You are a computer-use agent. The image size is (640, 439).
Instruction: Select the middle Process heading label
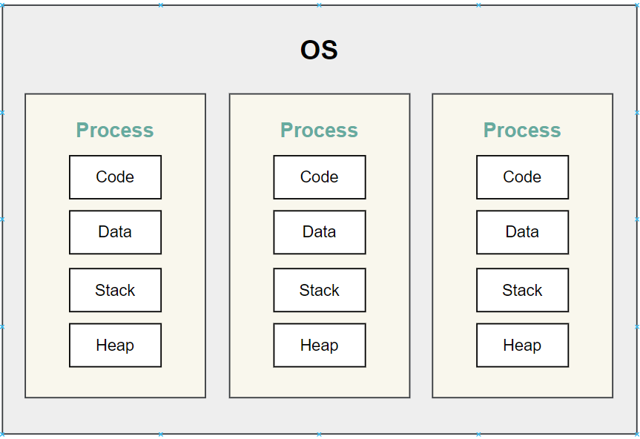click(319, 131)
